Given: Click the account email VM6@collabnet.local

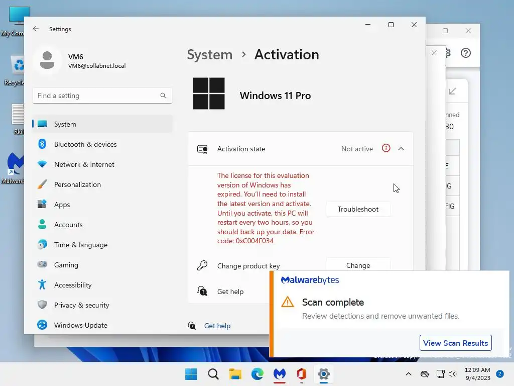Looking at the screenshot, I should click(97, 66).
